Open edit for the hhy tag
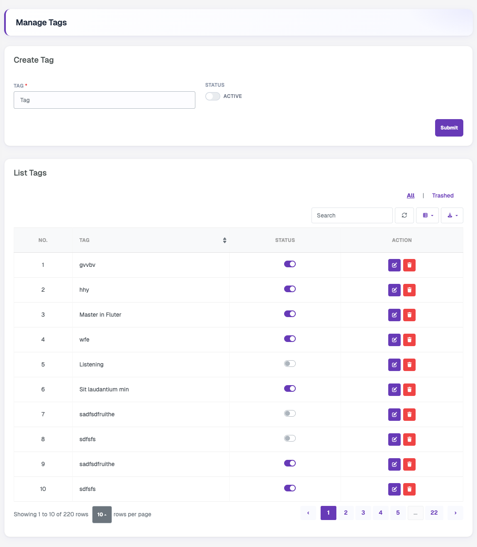 394,290
